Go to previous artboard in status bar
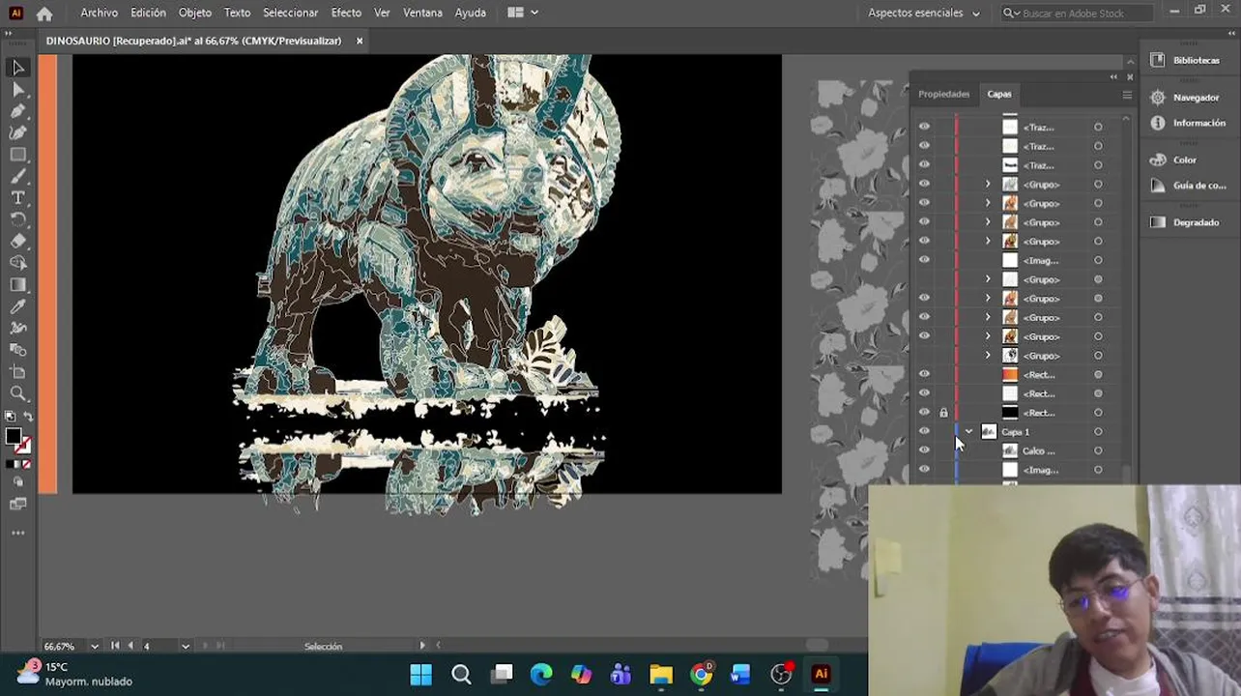This screenshot has height=696, width=1241. (130, 646)
